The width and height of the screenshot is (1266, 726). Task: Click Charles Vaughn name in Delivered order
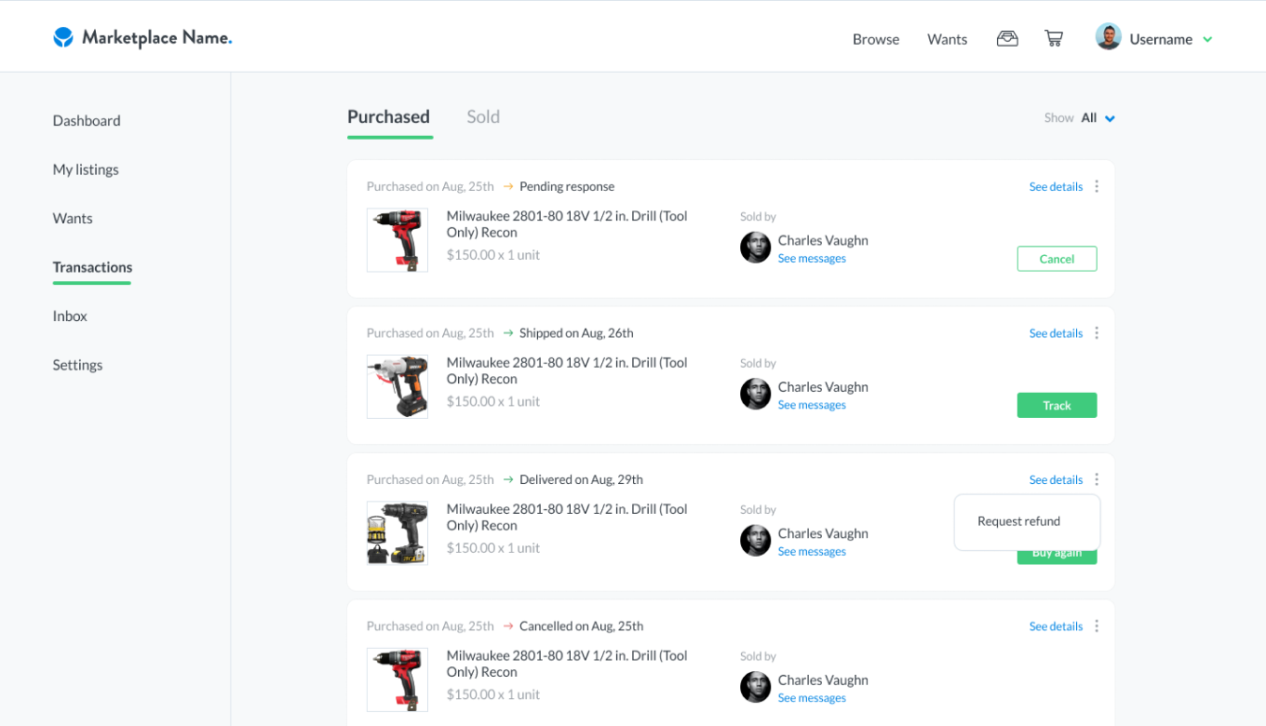click(x=823, y=533)
